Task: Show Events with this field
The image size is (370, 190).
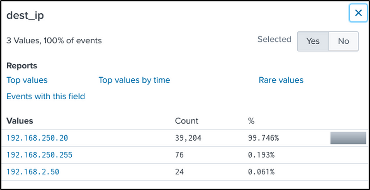Action: 45,96
